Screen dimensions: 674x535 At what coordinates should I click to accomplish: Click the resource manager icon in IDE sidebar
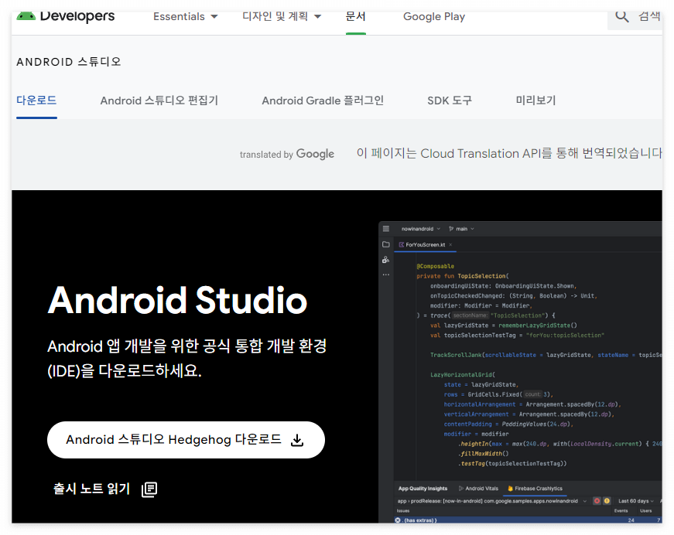tap(386, 260)
